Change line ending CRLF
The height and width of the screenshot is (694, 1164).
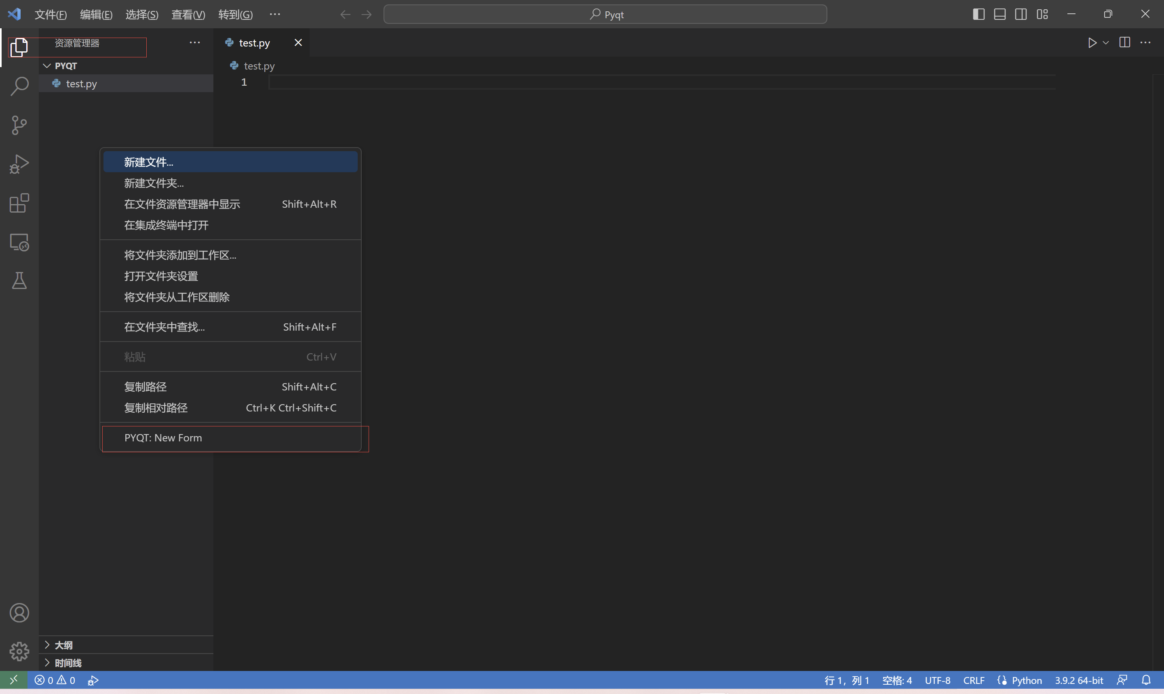click(x=974, y=680)
